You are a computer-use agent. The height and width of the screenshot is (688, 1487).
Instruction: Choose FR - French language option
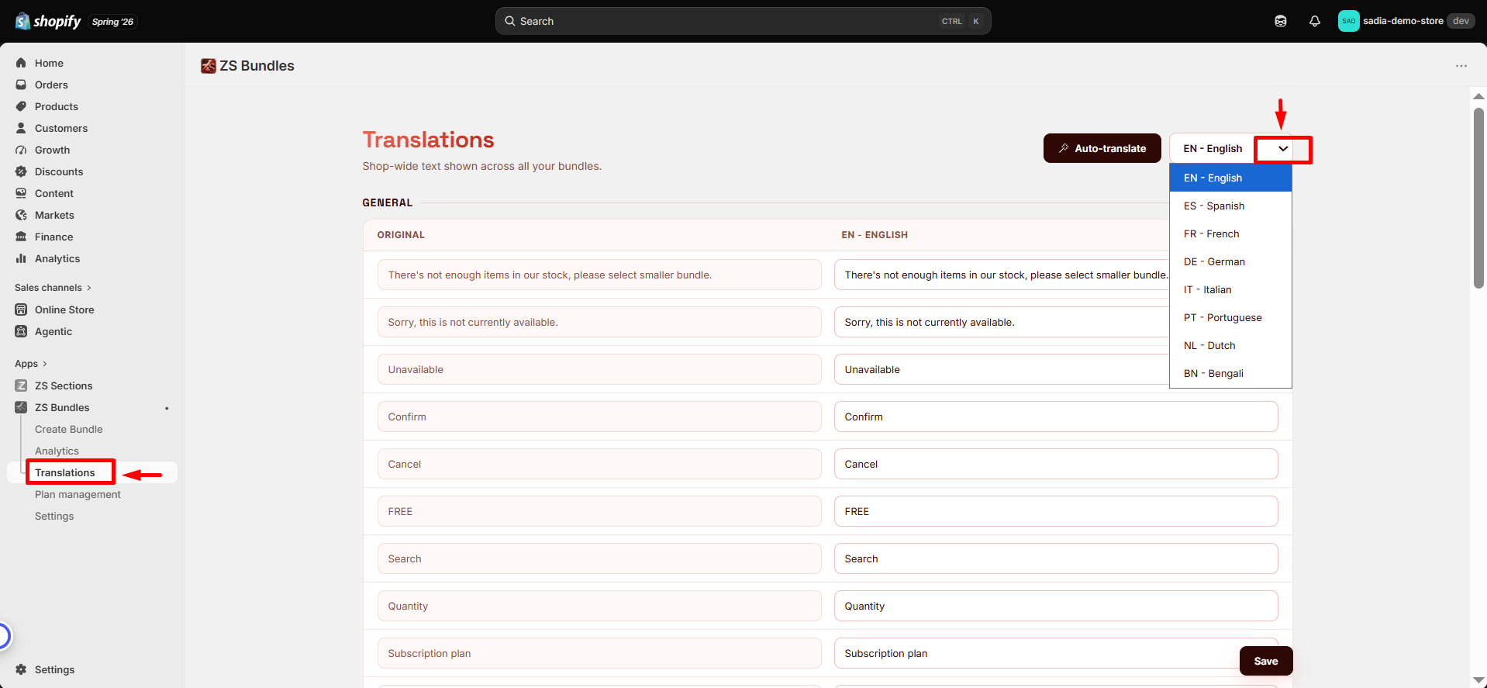coord(1230,233)
